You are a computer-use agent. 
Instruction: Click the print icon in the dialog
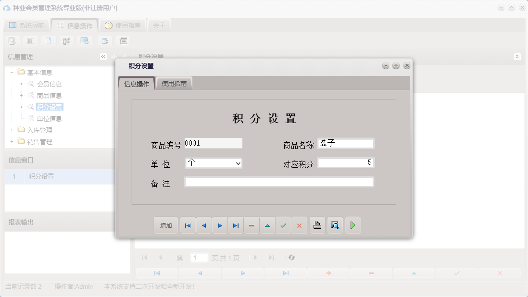[317, 225]
